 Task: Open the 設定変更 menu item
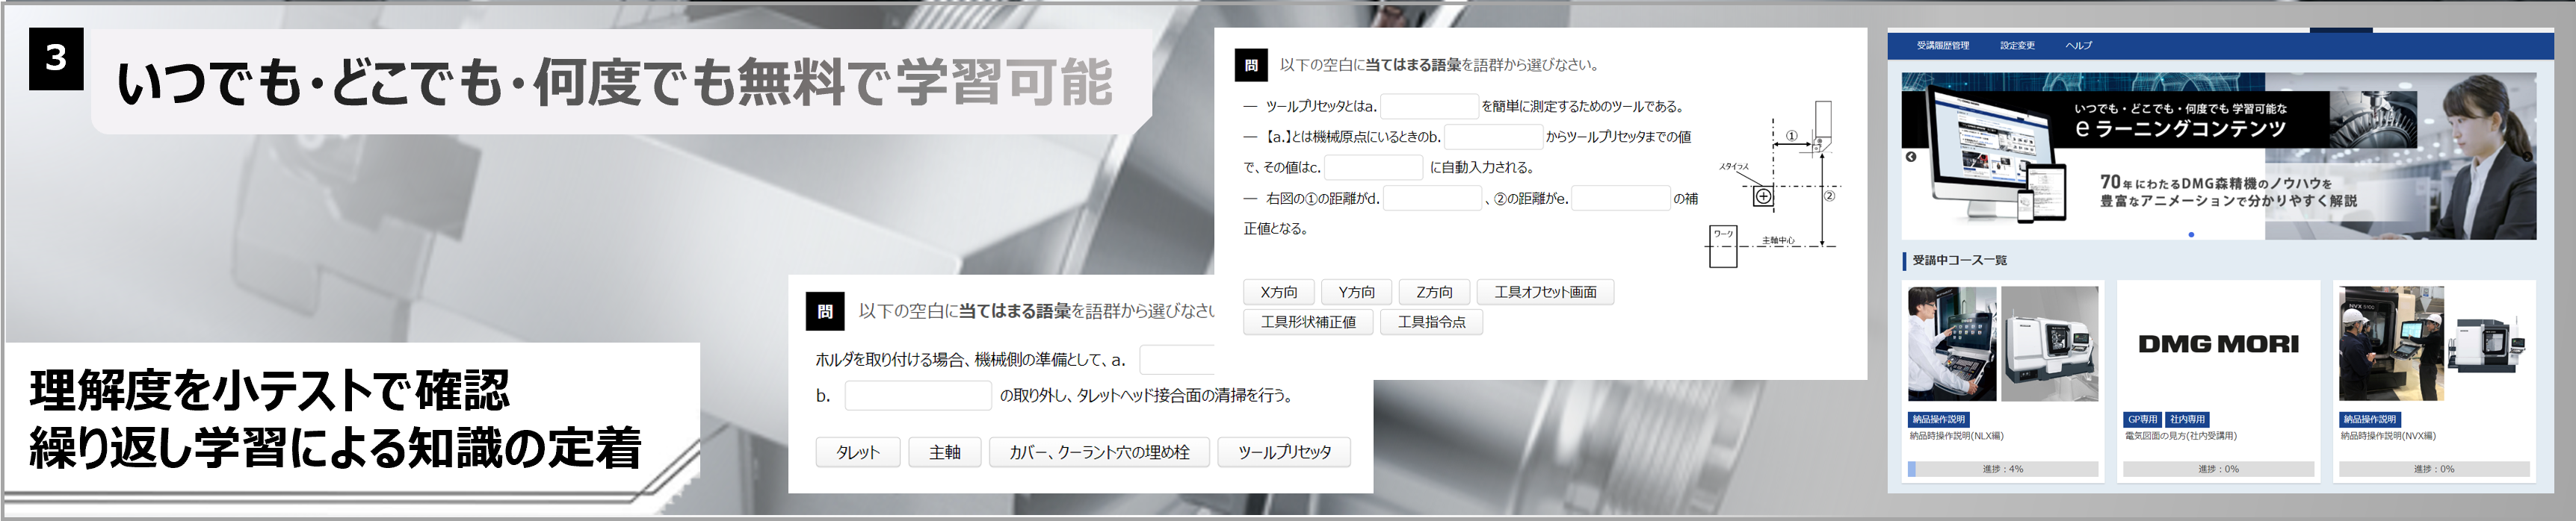point(2017,46)
